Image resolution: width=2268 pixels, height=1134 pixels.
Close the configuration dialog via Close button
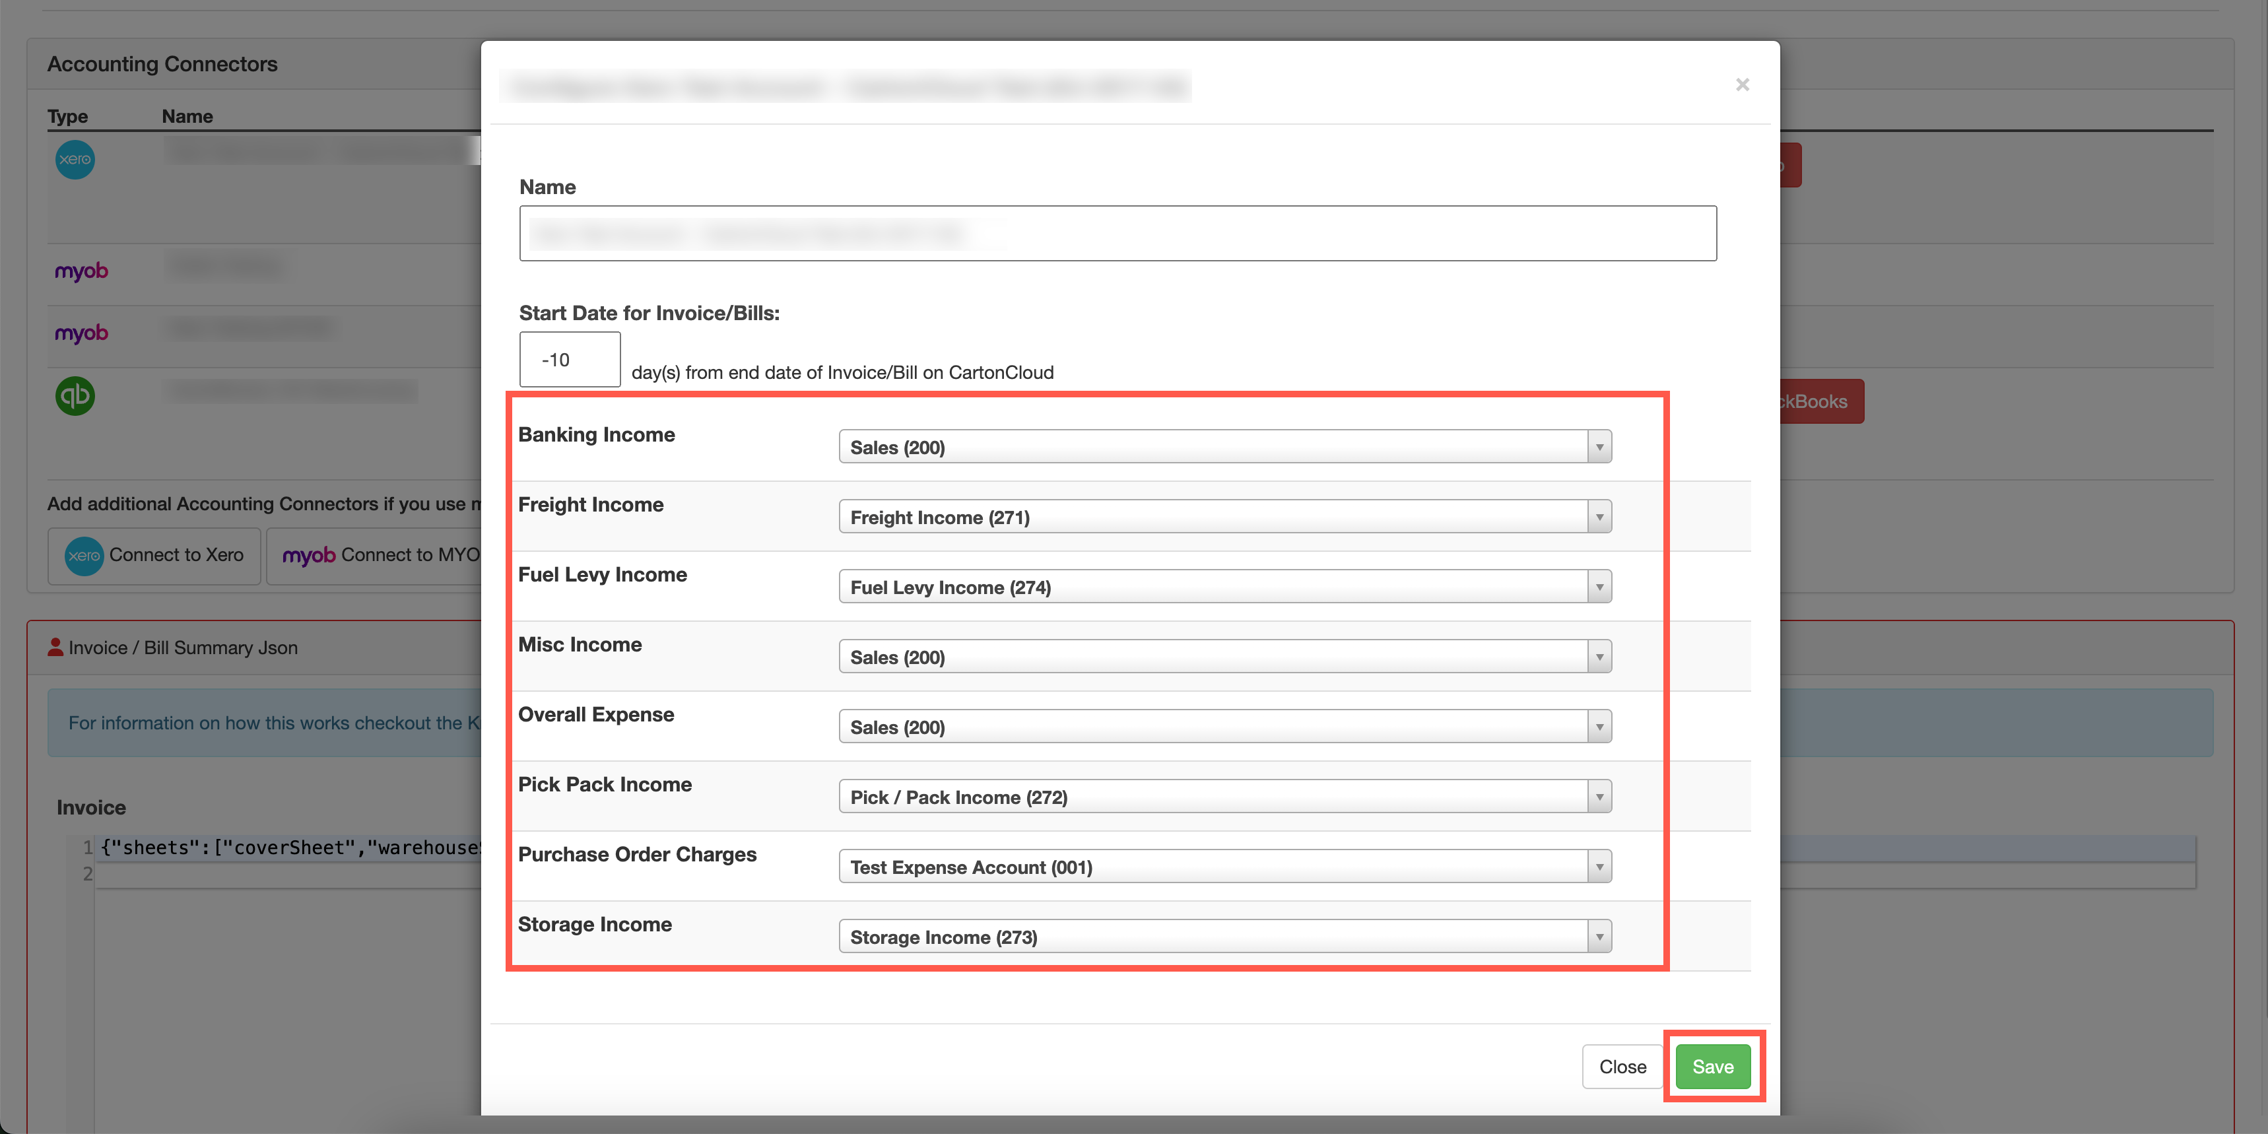(1622, 1066)
